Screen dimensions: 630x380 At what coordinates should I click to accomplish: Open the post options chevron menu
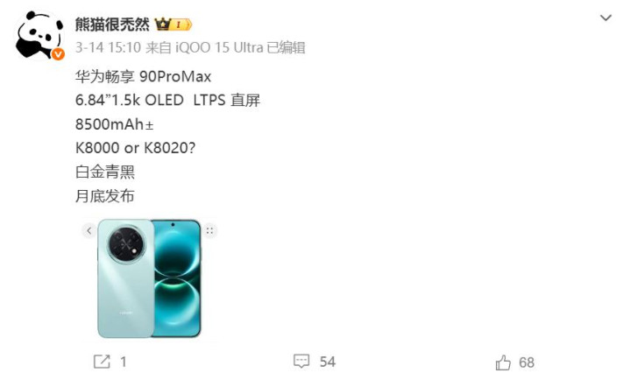click(605, 18)
